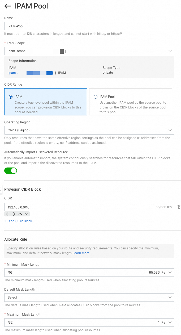Disable Automatically Import Discovered Resource switch

click(x=11, y=171)
